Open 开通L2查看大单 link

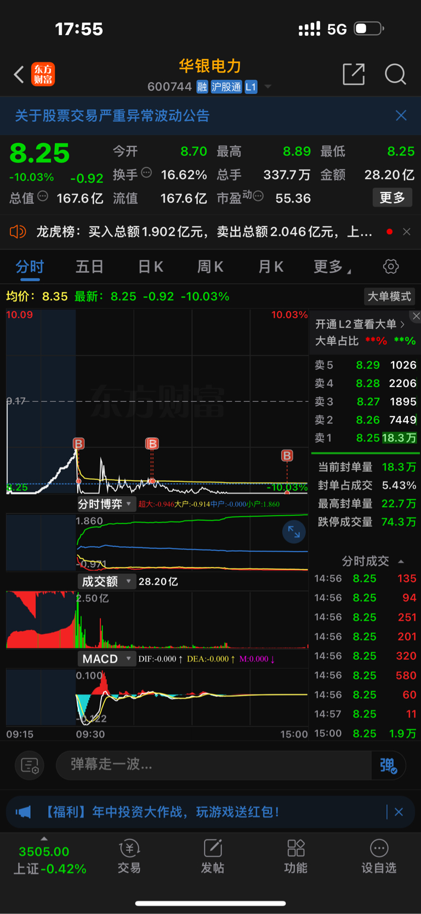(x=360, y=324)
